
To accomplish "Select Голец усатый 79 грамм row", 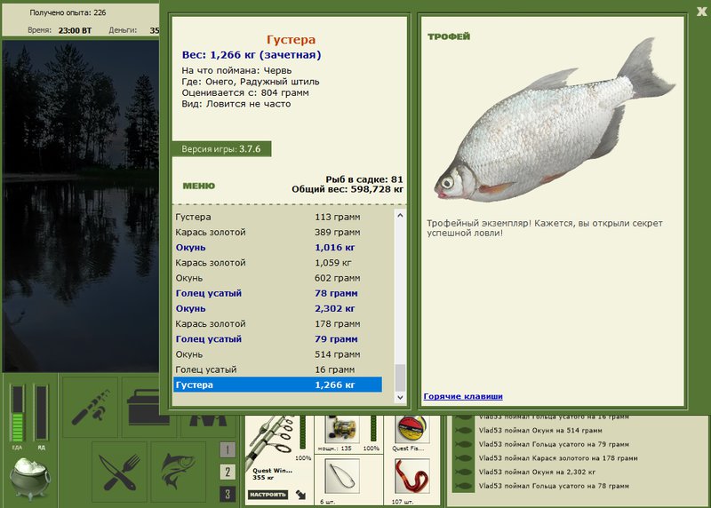I will [x=277, y=339].
